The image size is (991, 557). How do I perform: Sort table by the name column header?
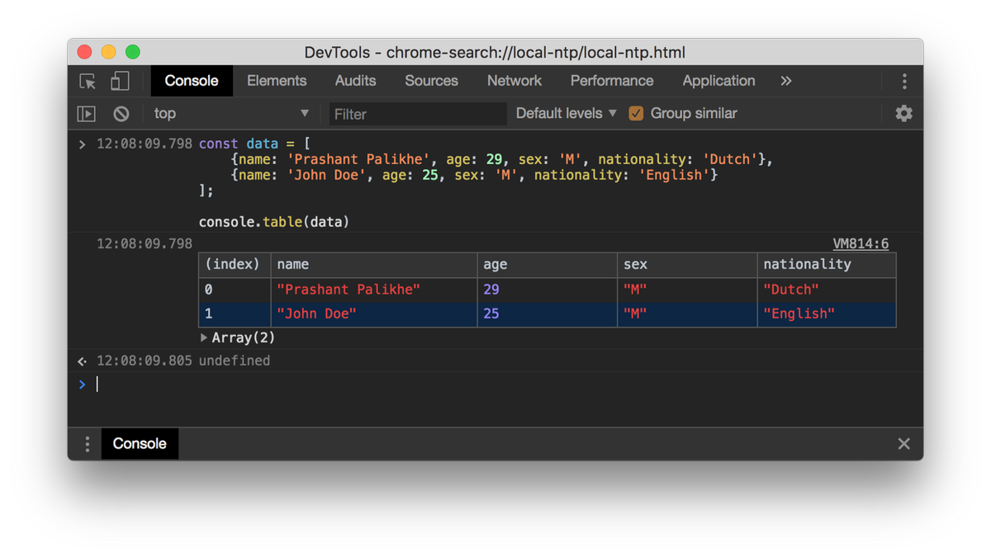pyautogui.click(x=374, y=265)
